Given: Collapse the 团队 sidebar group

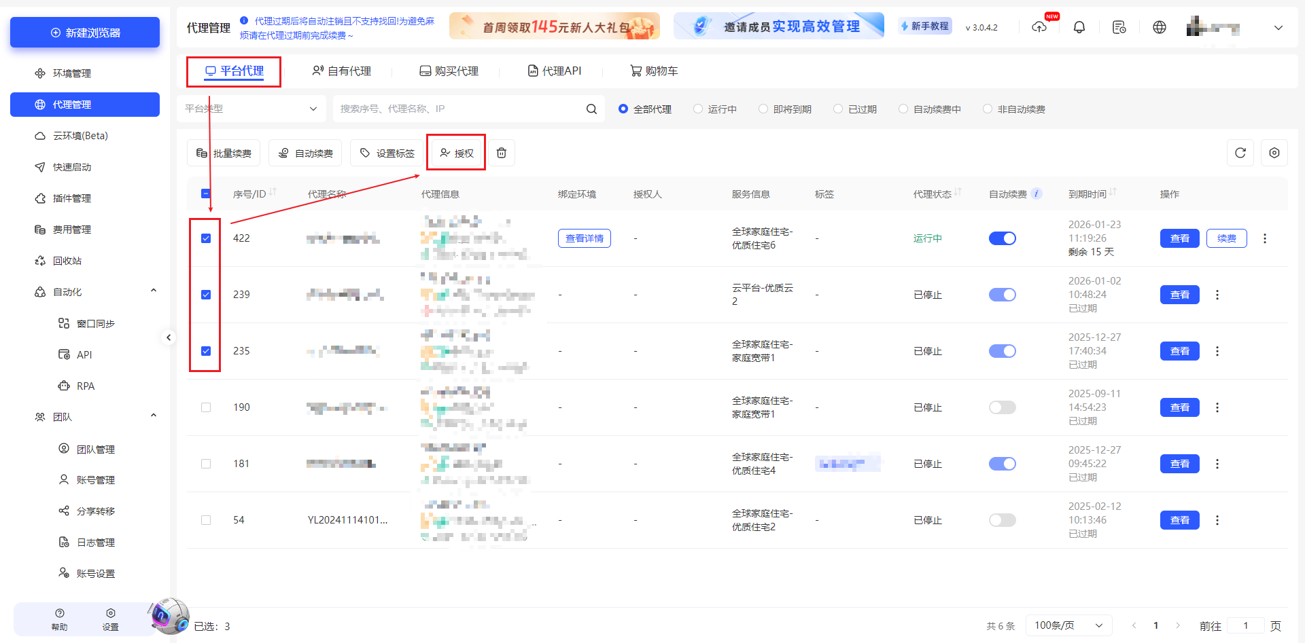Looking at the screenshot, I should point(154,416).
